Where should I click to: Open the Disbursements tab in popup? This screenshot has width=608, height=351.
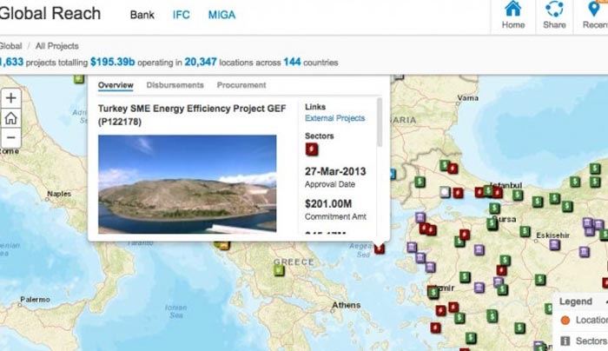[x=175, y=85]
